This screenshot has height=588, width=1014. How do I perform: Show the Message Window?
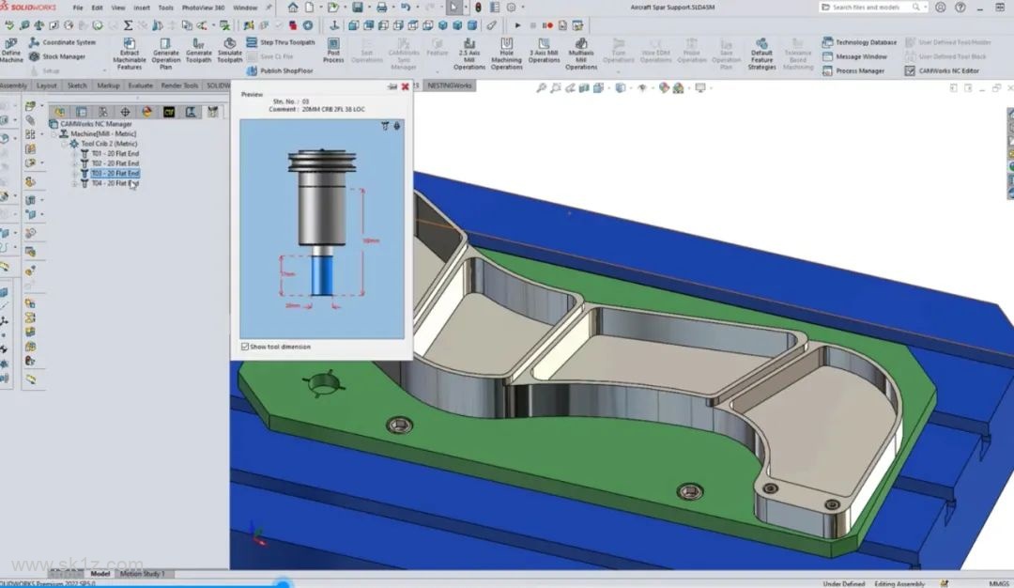pos(855,56)
